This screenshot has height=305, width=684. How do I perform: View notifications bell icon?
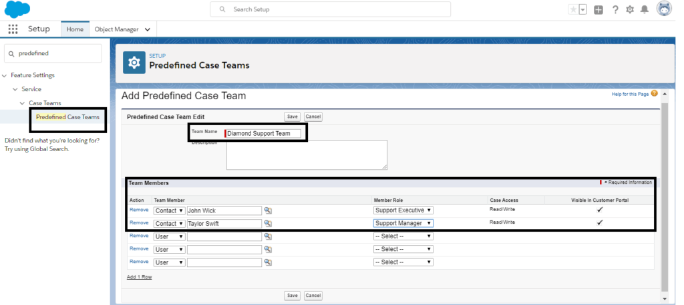tap(645, 9)
